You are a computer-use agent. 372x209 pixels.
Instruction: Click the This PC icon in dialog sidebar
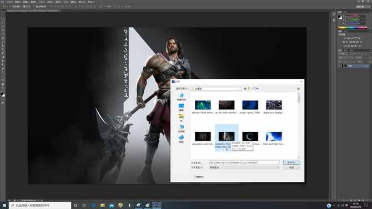coord(182,127)
